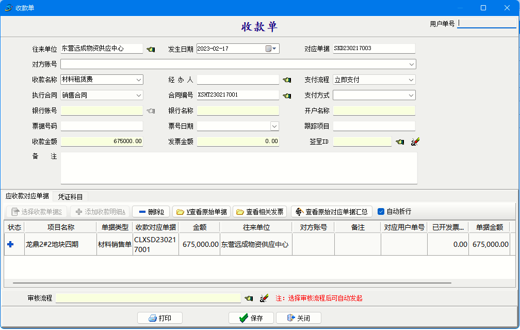Screen dimensions: 520x330
Task: Click the horizontal scrollbar under the table
Action: click(232, 283)
